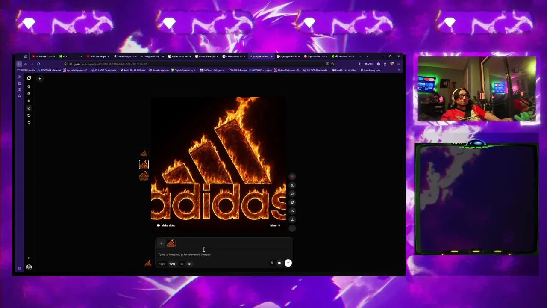Submit the prompt with the up-arrow button
Viewport: 547px width, 308px height.
pyautogui.click(x=288, y=263)
